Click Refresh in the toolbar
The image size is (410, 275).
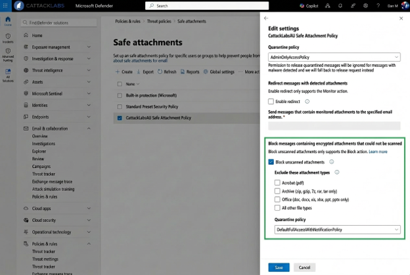click(x=167, y=72)
